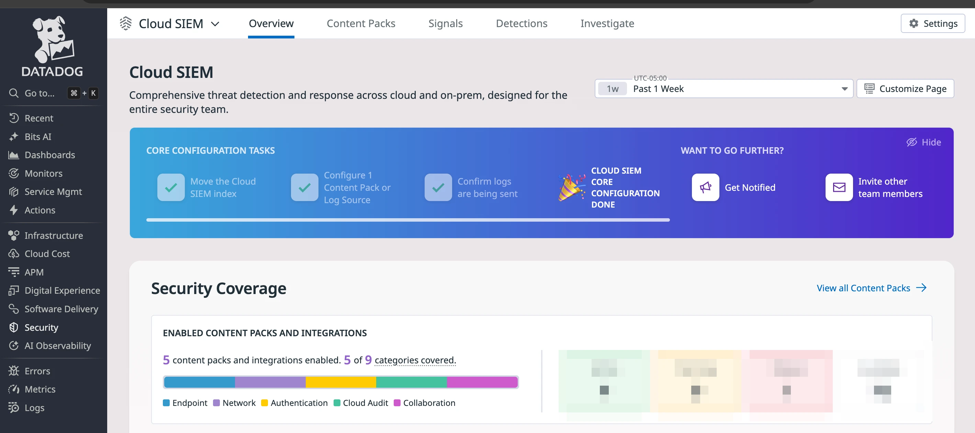Viewport: 975px width, 433px height.
Task: Open the Investigate tab
Action: tap(607, 23)
